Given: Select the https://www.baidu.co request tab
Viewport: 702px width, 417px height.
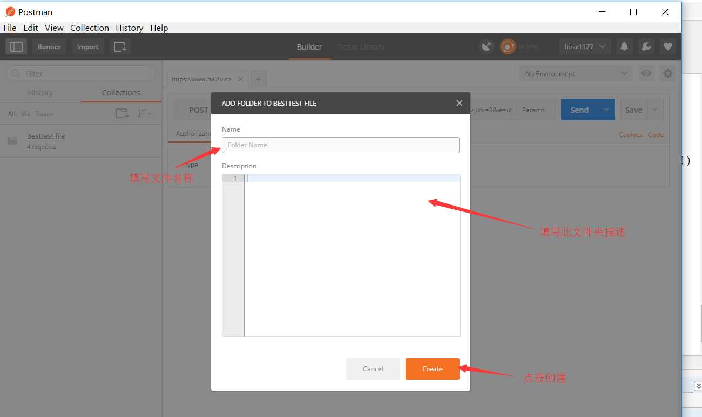Looking at the screenshot, I should pos(201,79).
